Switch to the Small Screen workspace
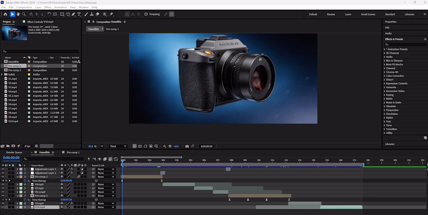Viewport: 428px width, 215px height. click(368, 14)
